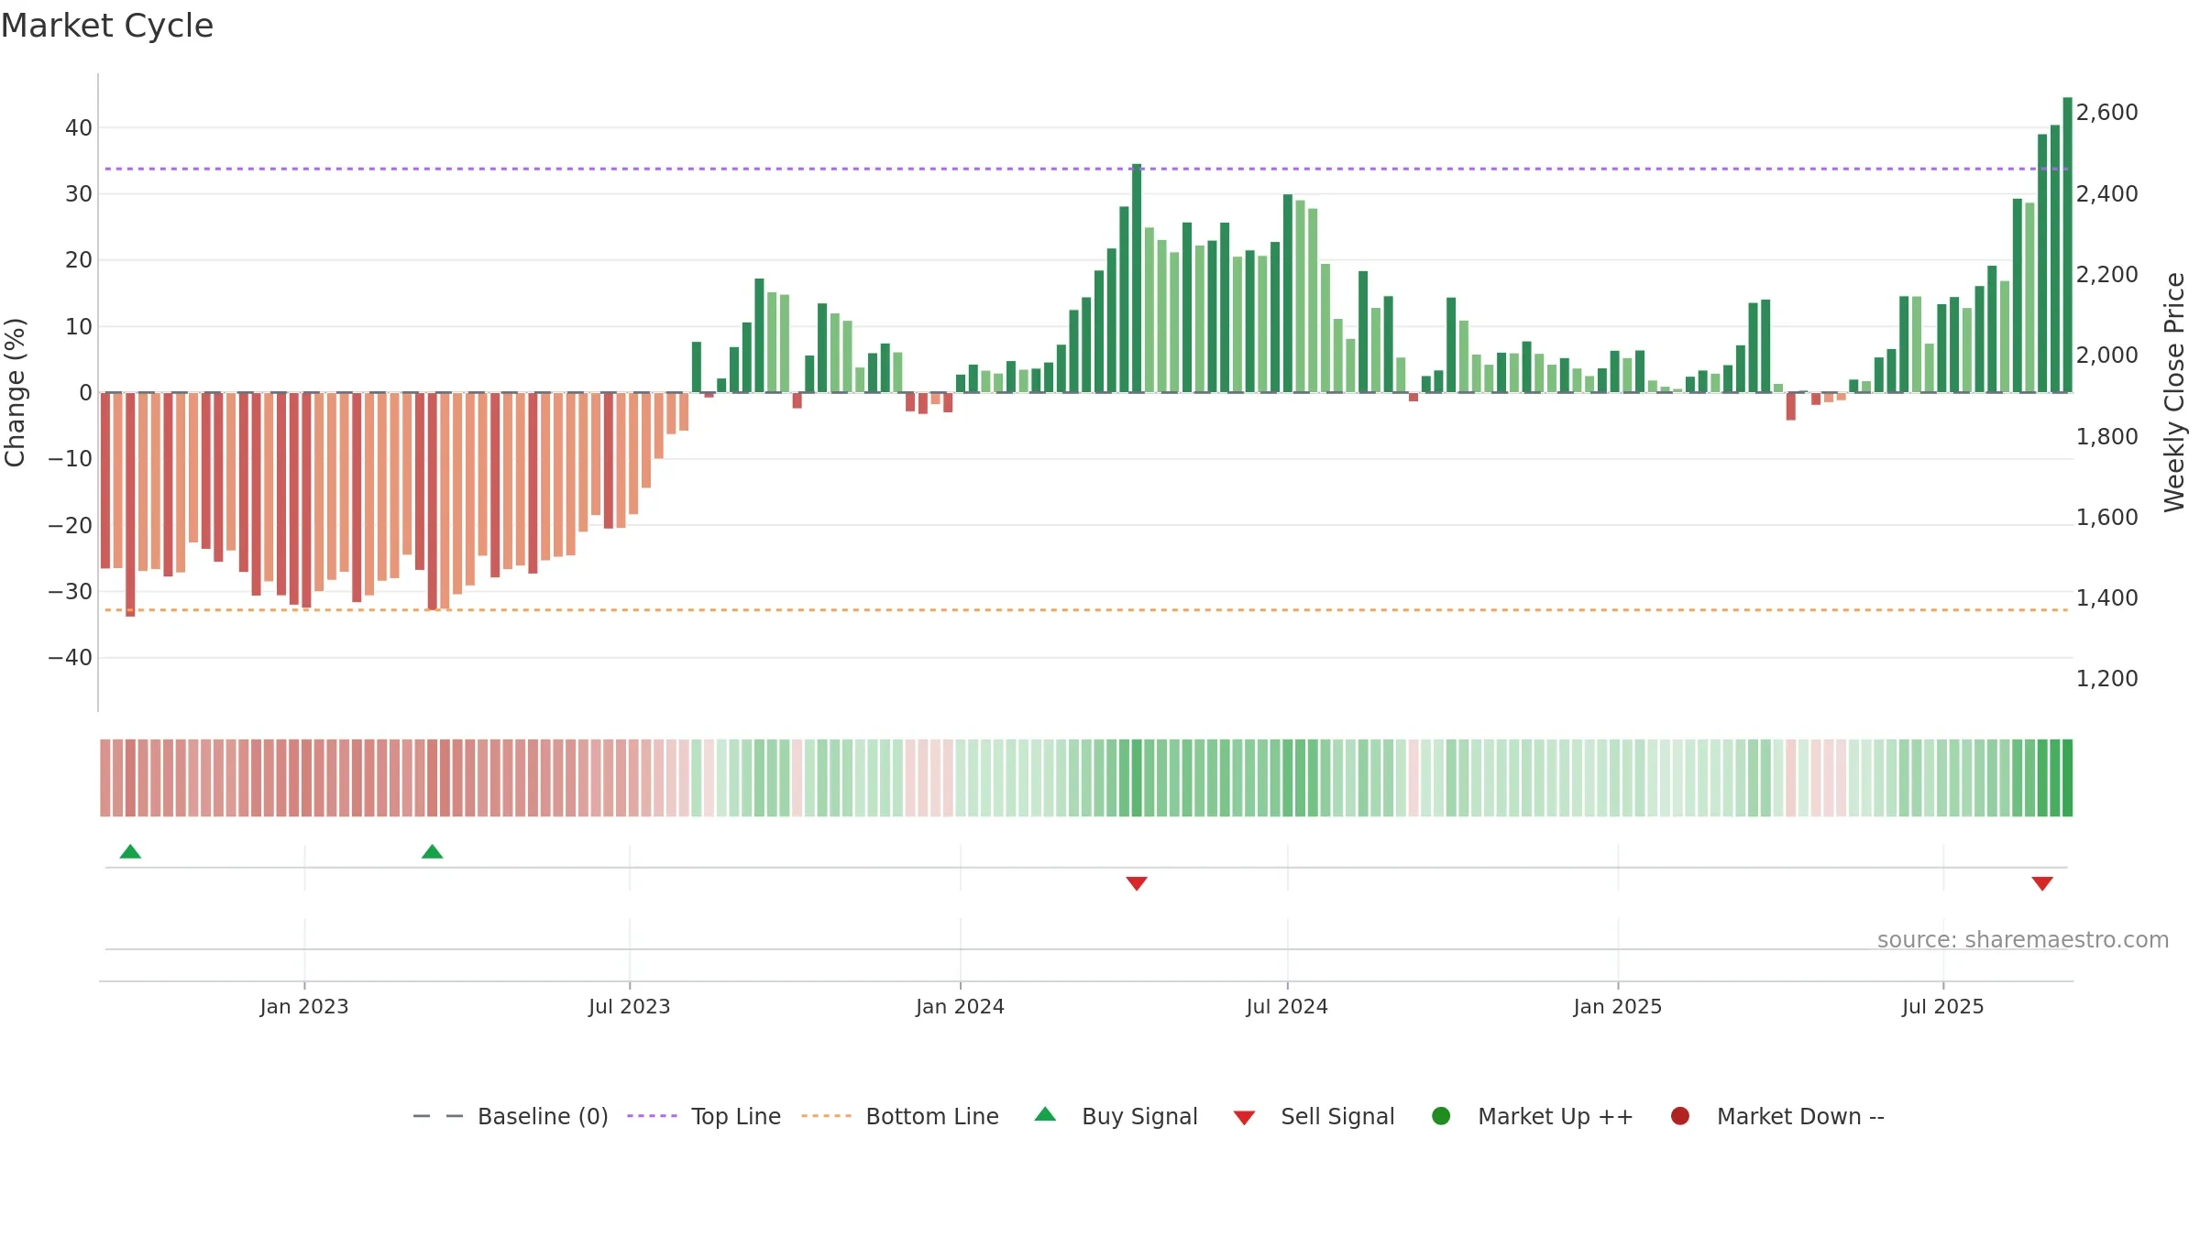Click the tallest green bar at chart's right end
2200x1237 pixels.
(x=2067, y=245)
